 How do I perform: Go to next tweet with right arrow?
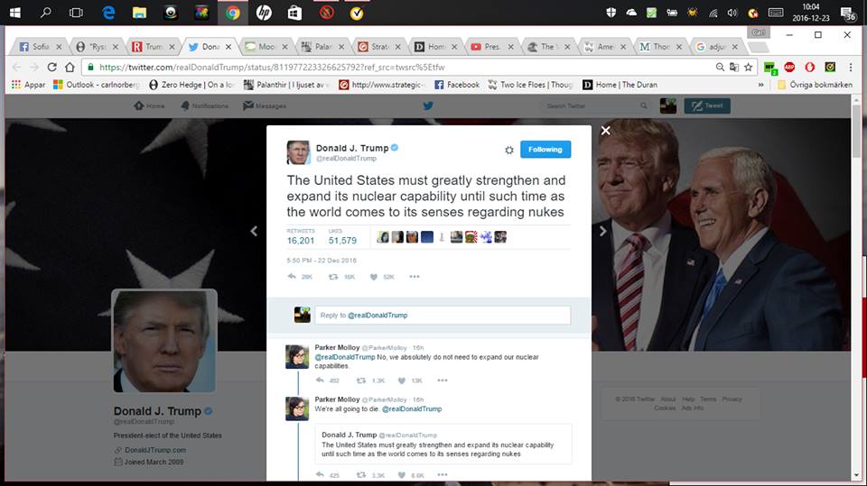603,232
